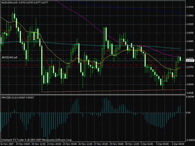Screen dimensions: 195x146
Task: Click the 0.00396 MACD scale value
Action: (190, 97)
